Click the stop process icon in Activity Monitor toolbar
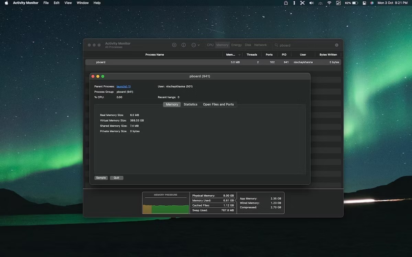The height and width of the screenshot is (257, 412). coord(174,45)
